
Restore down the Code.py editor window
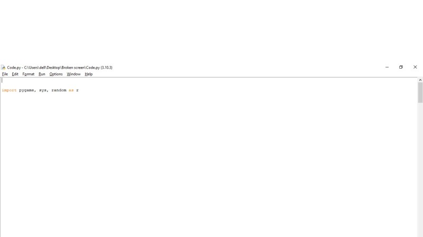tap(401, 67)
